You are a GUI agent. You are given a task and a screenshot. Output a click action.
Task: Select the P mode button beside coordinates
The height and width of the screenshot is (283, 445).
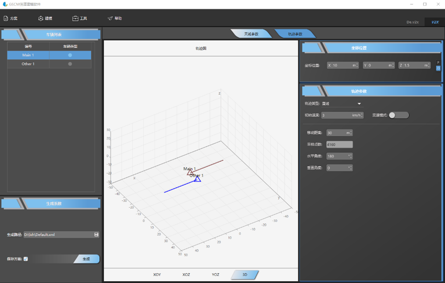click(x=438, y=63)
